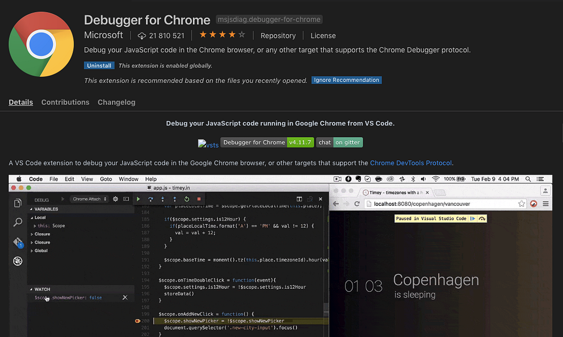The width and height of the screenshot is (563, 337).
Task: Click the explorer files icon in sidebar
Action: click(18, 203)
